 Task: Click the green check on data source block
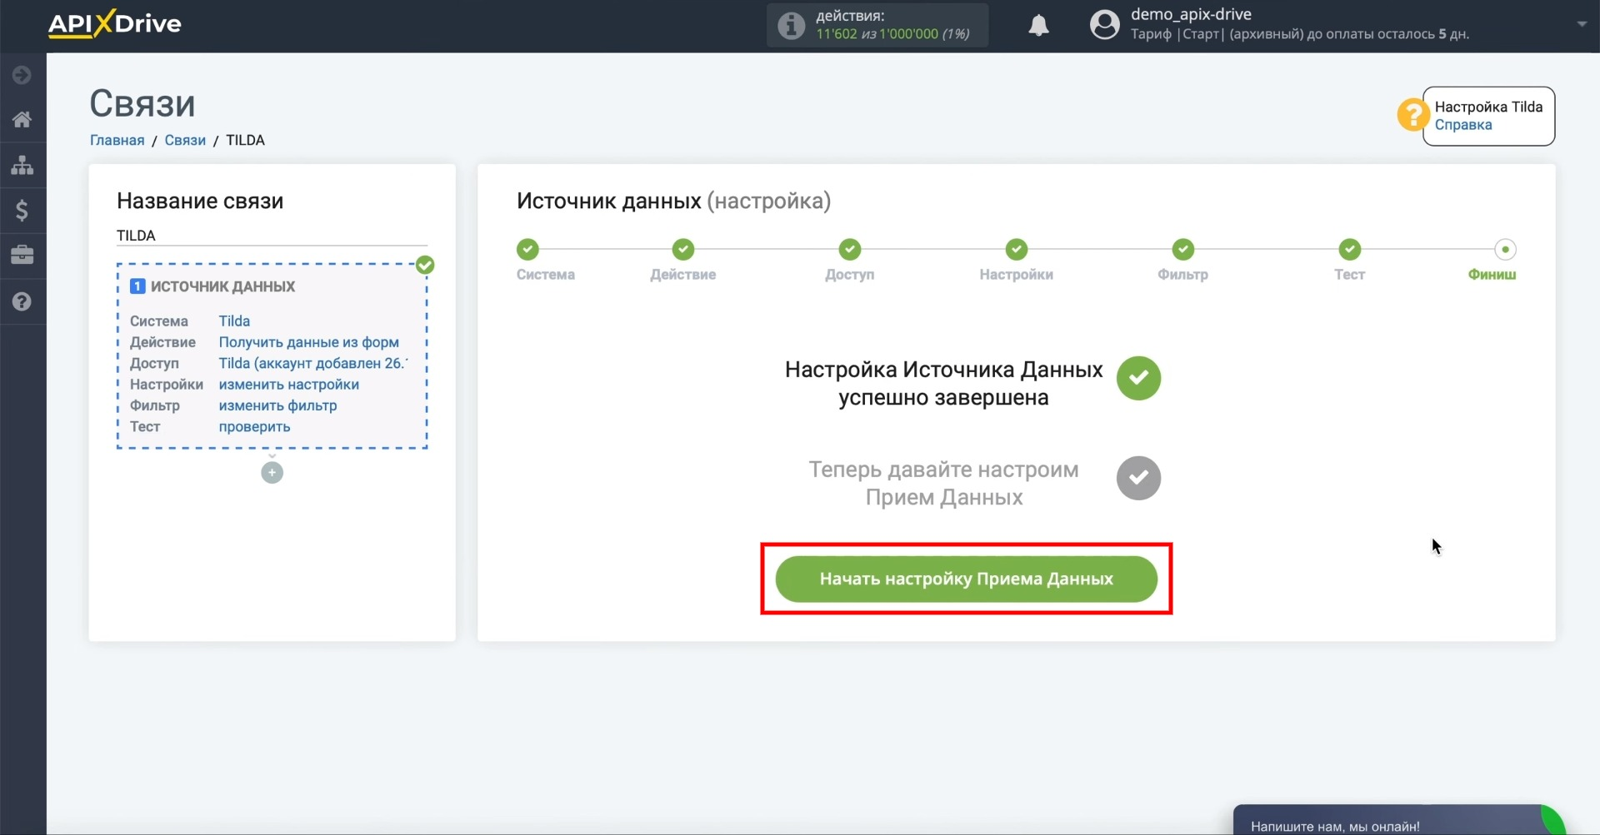pyautogui.click(x=425, y=265)
